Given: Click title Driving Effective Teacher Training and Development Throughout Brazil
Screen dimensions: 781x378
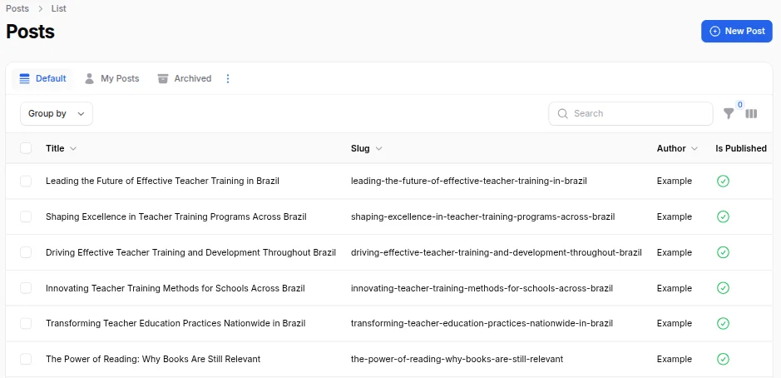Looking at the screenshot, I should (190, 252).
